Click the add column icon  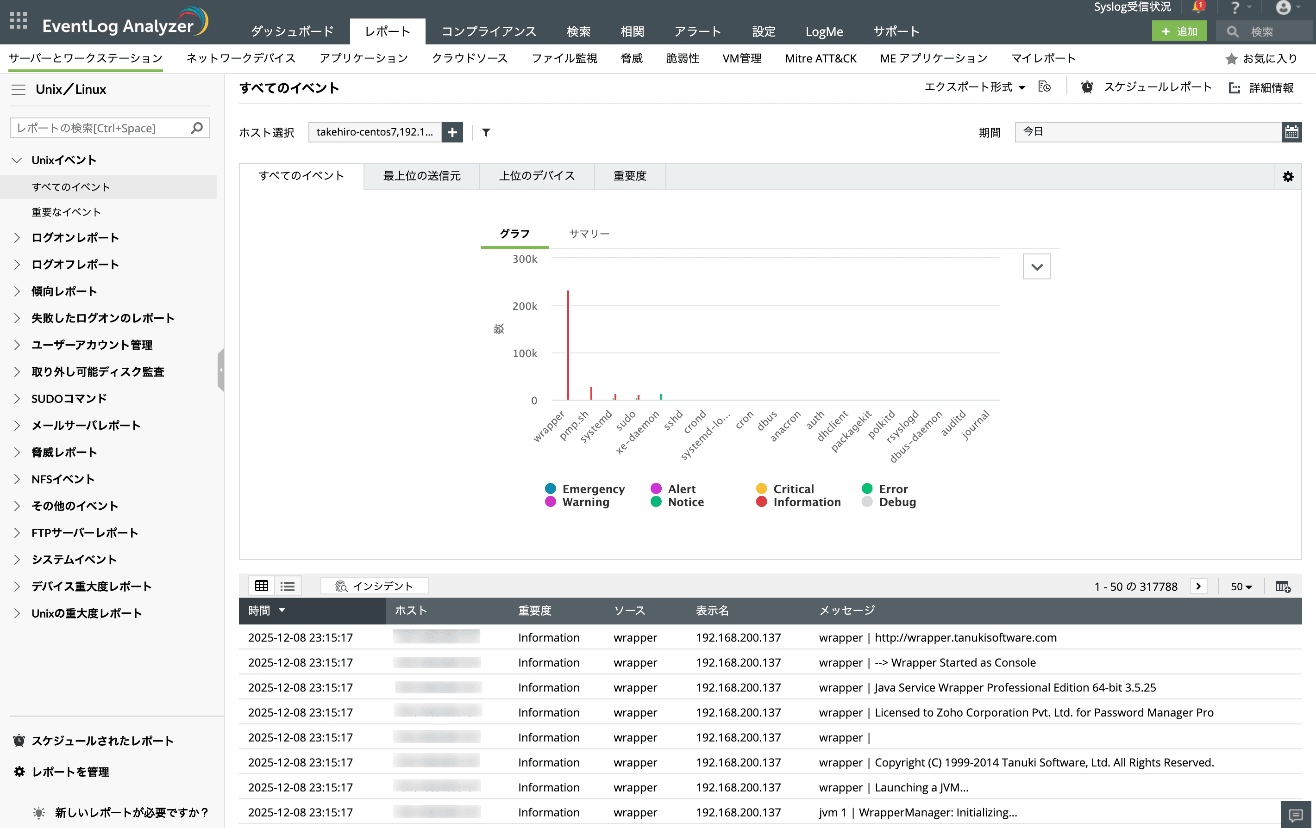pyautogui.click(x=1283, y=586)
